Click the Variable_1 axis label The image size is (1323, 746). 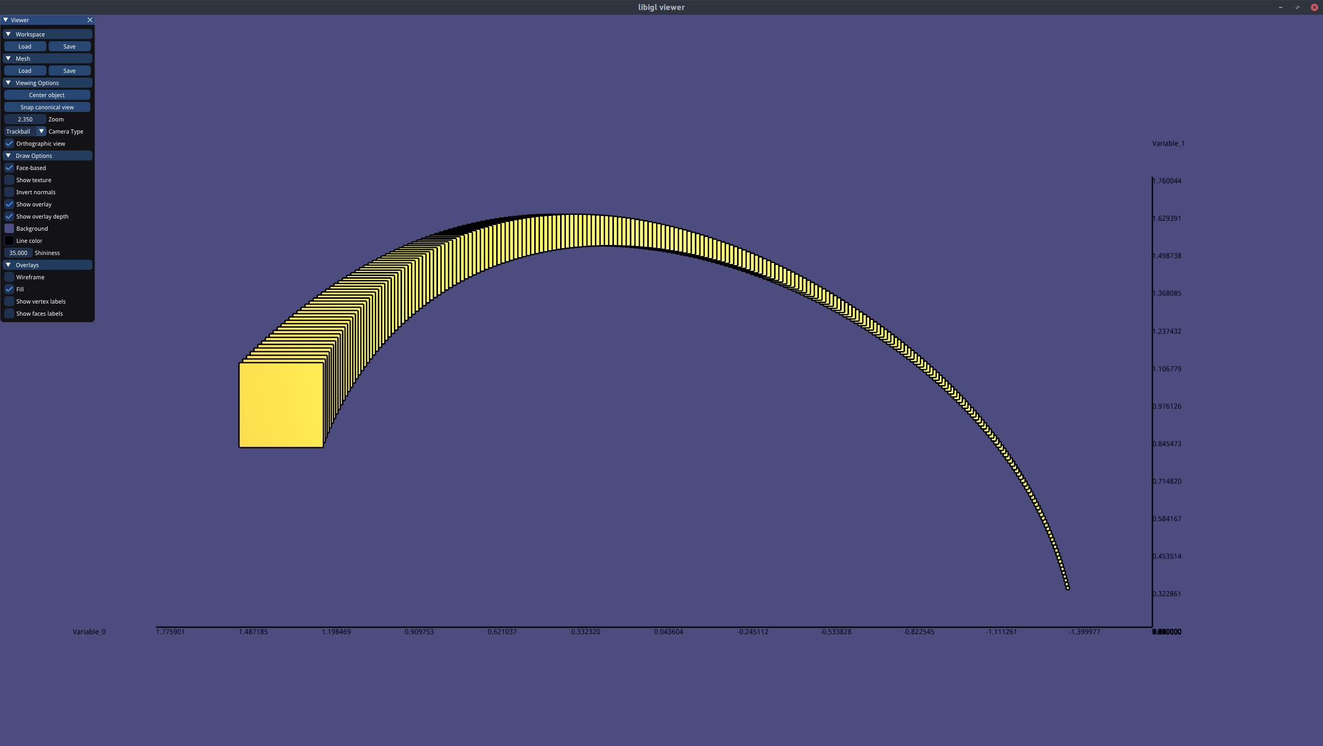(1168, 144)
